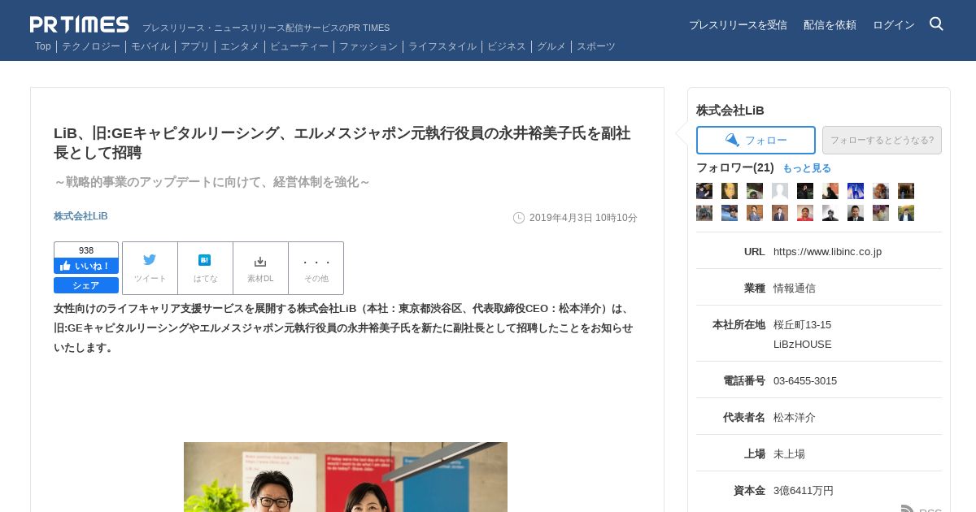Click the article headline about 永井裕美子氏
Screen dimensions: 976x512
(342, 143)
